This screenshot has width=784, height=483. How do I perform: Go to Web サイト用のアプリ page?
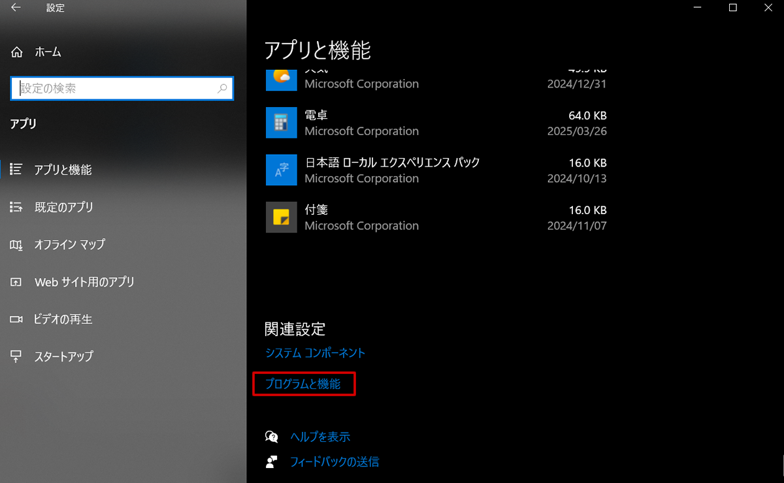tap(84, 283)
